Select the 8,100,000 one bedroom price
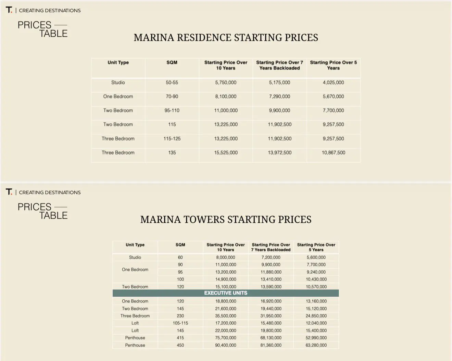Image resolution: width=452 pixels, height=361 pixels. 226,97
